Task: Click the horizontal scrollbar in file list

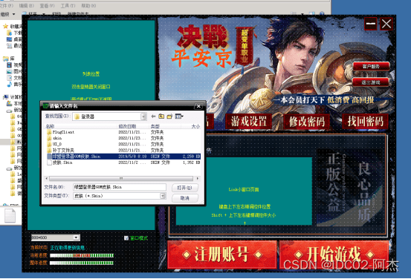Action: click(x=122, y=179)
